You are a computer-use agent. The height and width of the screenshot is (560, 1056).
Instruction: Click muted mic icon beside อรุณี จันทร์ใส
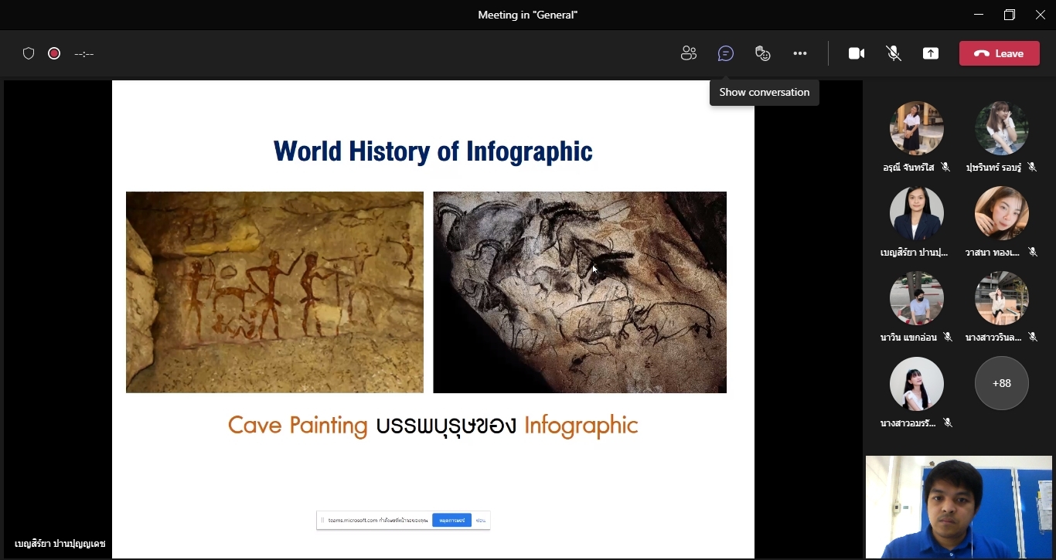click(x=945, y=167)
